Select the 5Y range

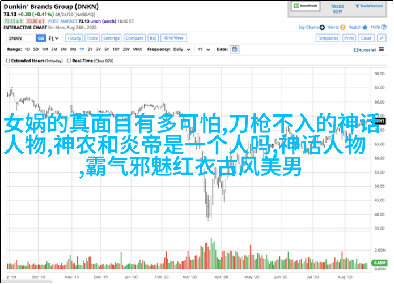107,49
